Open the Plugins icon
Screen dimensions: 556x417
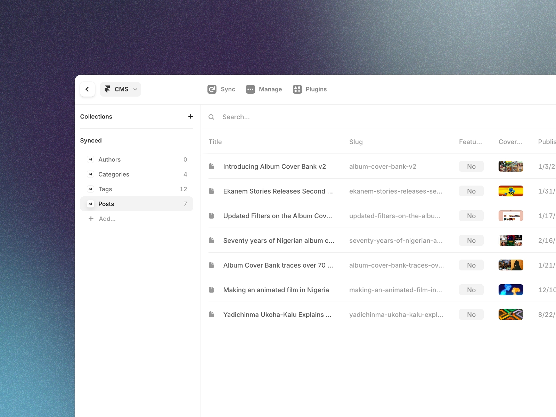tap(297, 89)
